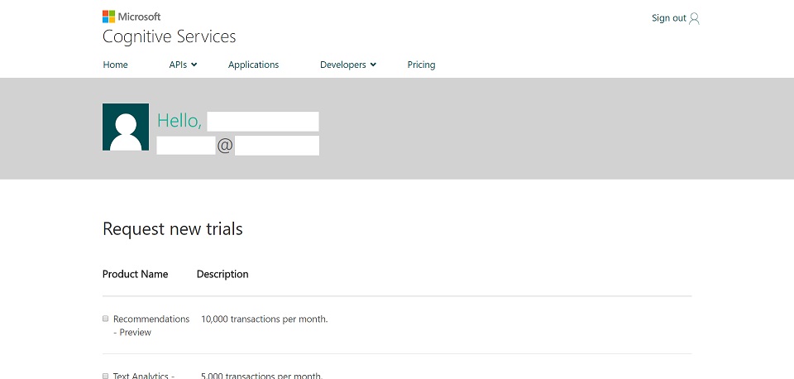Click the Microsoft logo
Viewport: 794px width, 379px height.
[132, 17]
